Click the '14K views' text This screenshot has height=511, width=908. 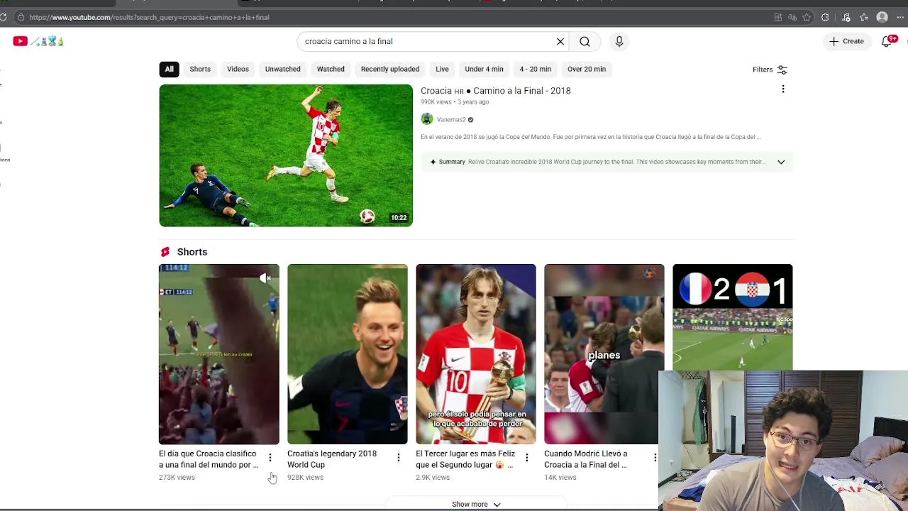(x=560, y=478)
